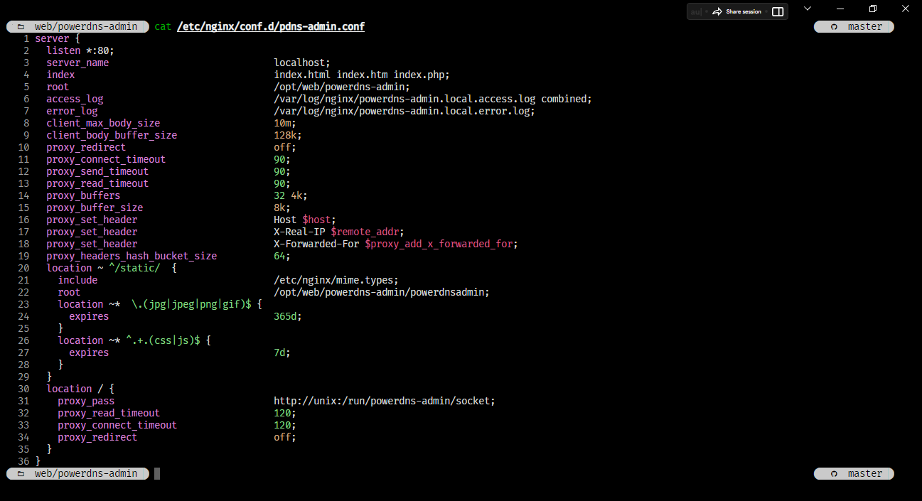
Task: Click the folder icon in the top prompt
Action: pyautogui.click(x=21, y=27)
